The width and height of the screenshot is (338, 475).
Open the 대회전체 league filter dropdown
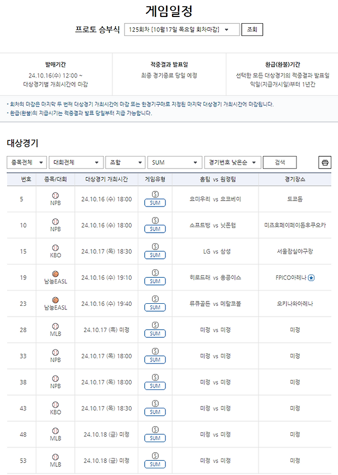(77, 162)
